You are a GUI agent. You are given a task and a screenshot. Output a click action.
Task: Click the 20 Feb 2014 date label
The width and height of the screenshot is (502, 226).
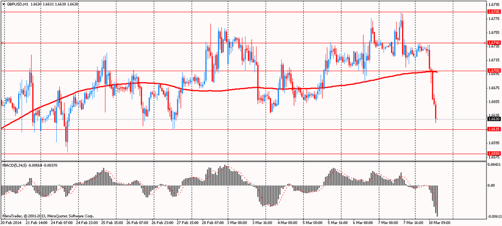pyautogui.click(x=12, y=222)
